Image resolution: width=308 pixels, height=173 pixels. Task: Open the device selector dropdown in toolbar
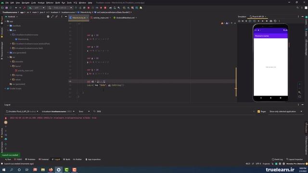60,8
